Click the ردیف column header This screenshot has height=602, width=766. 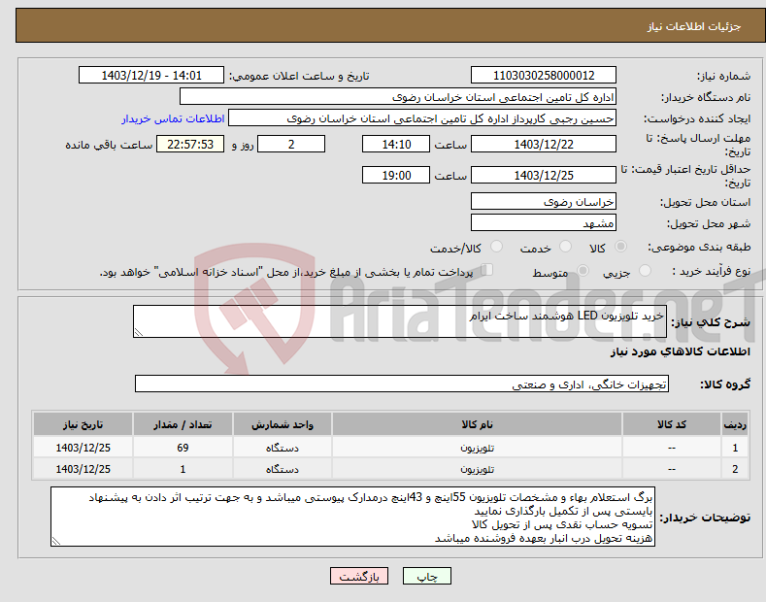(735, 424)
